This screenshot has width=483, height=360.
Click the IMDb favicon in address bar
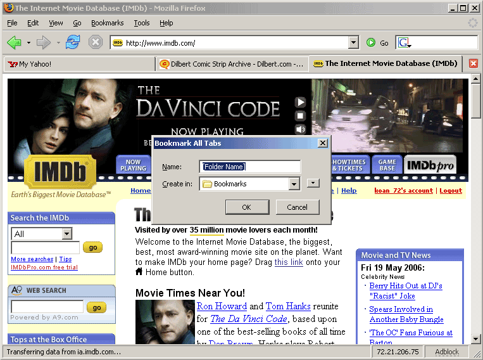117,43
